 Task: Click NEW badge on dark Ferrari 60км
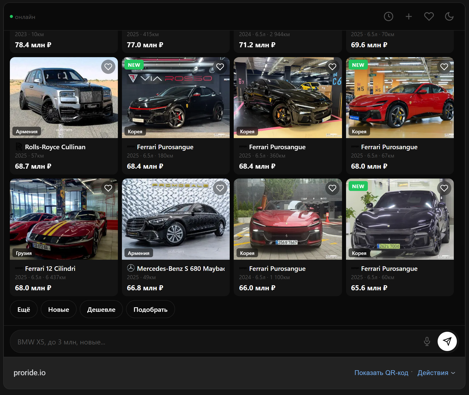pos(358,186)
